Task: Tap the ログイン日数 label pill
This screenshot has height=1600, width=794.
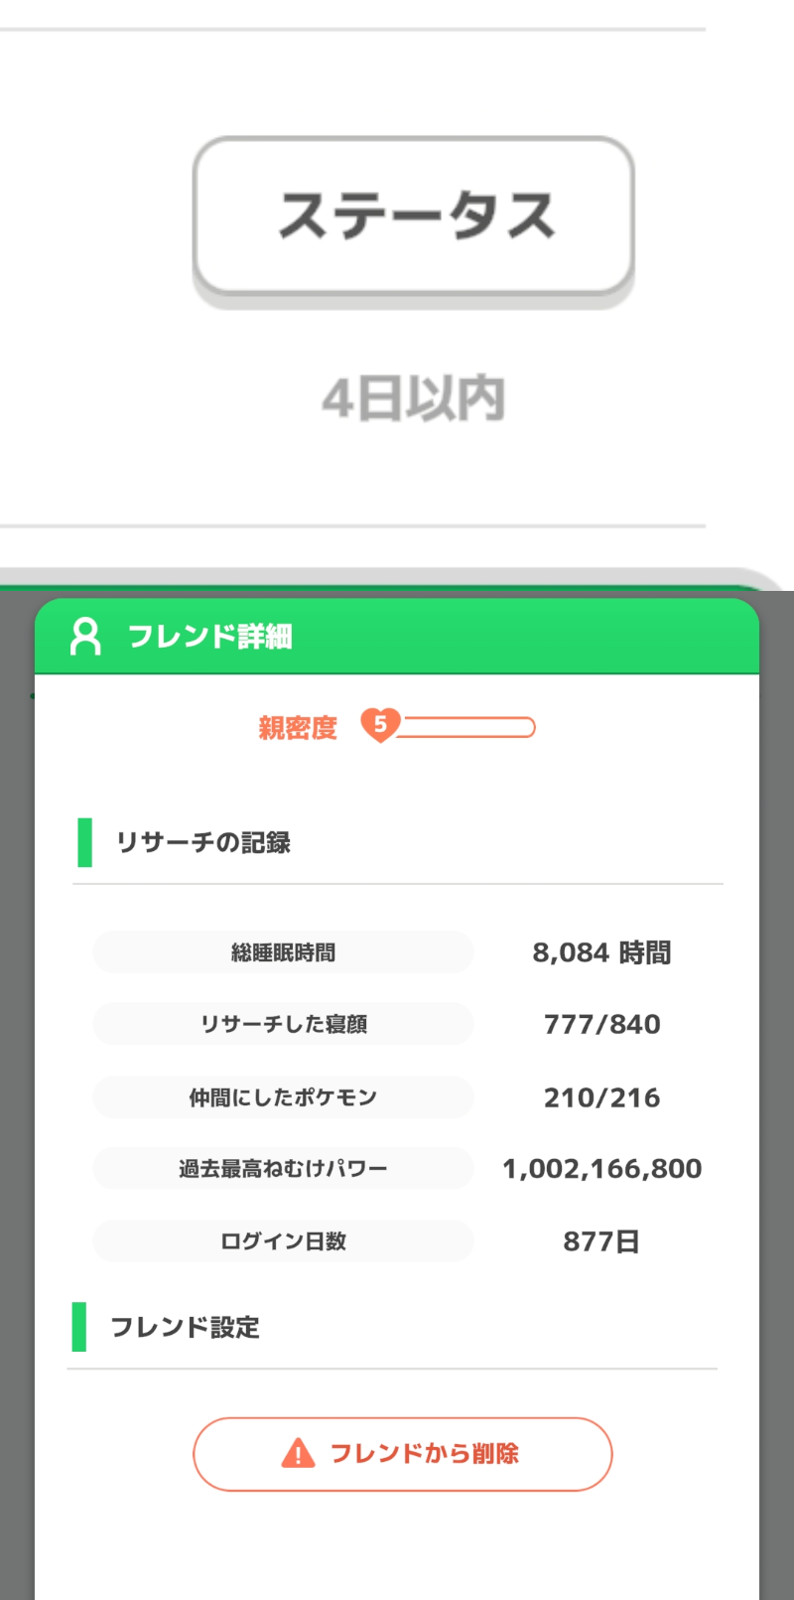Action: click(283, 1241)
